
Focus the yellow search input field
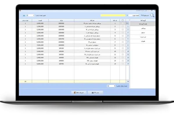click(x=113, y=15)
